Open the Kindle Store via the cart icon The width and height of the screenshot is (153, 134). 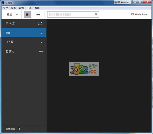click(132, 14)
